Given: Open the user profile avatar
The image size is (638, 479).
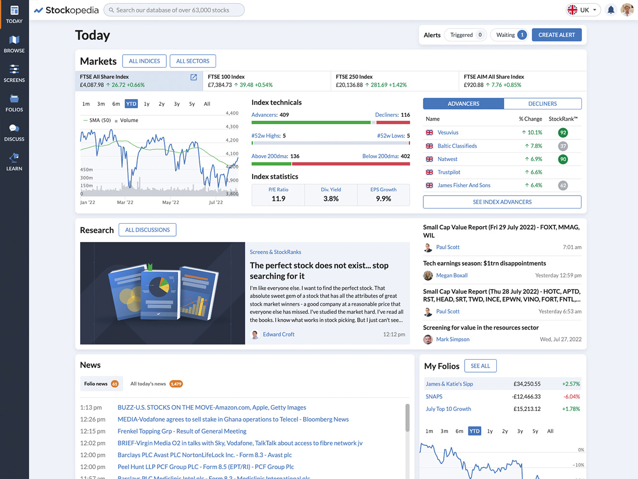Looking at the screenshot, I should pyautogui.click(x=627, y=10).
